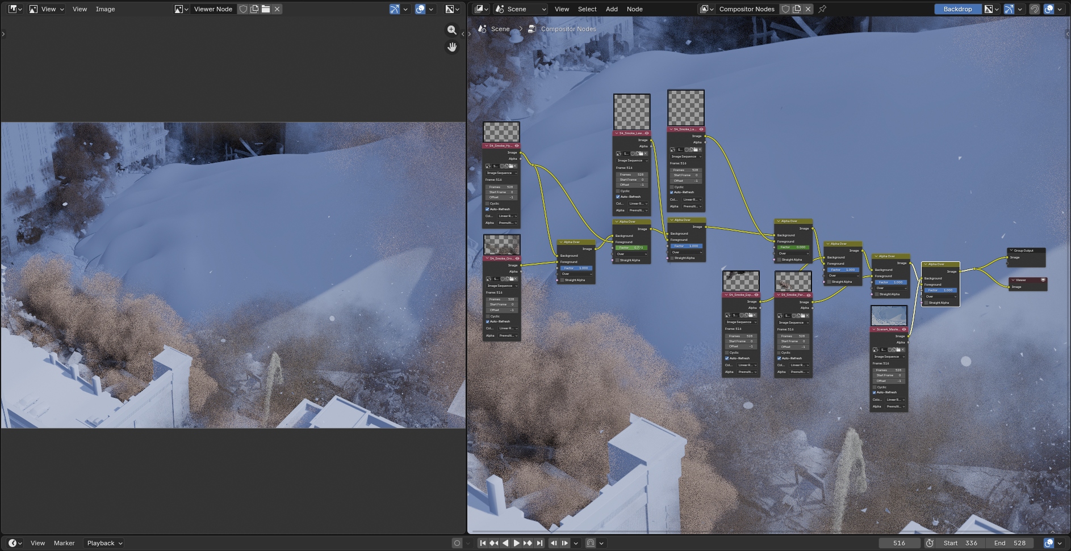Toggle the Backdrop button off

[957, 9]
